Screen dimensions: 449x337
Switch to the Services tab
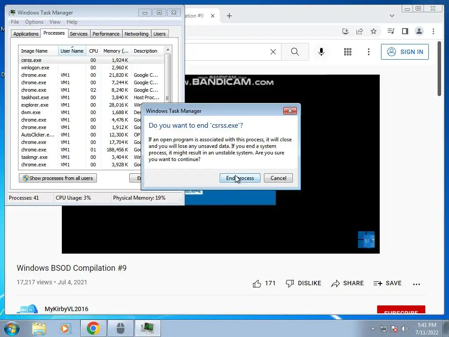[78, 34]
